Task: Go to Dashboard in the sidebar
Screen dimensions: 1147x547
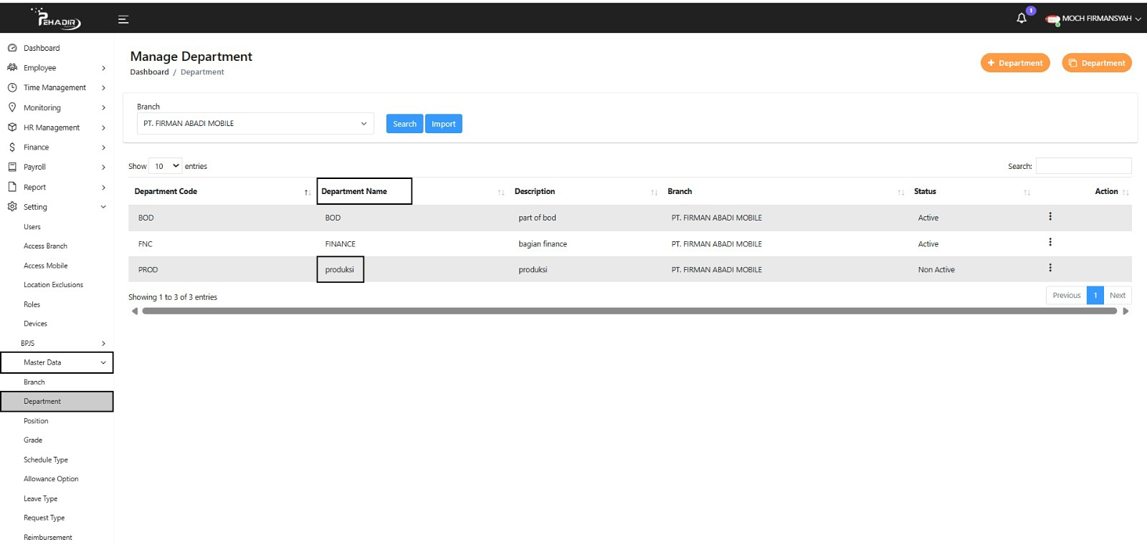Action: (42, 48)
